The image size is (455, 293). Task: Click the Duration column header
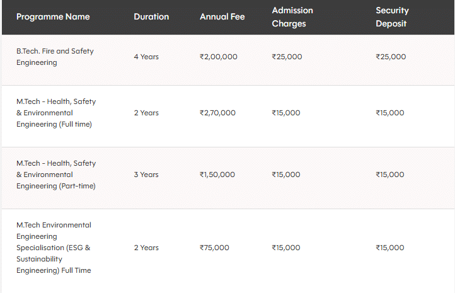tap(151, 17)
